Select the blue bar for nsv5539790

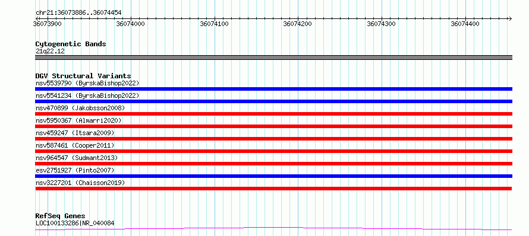273,89
